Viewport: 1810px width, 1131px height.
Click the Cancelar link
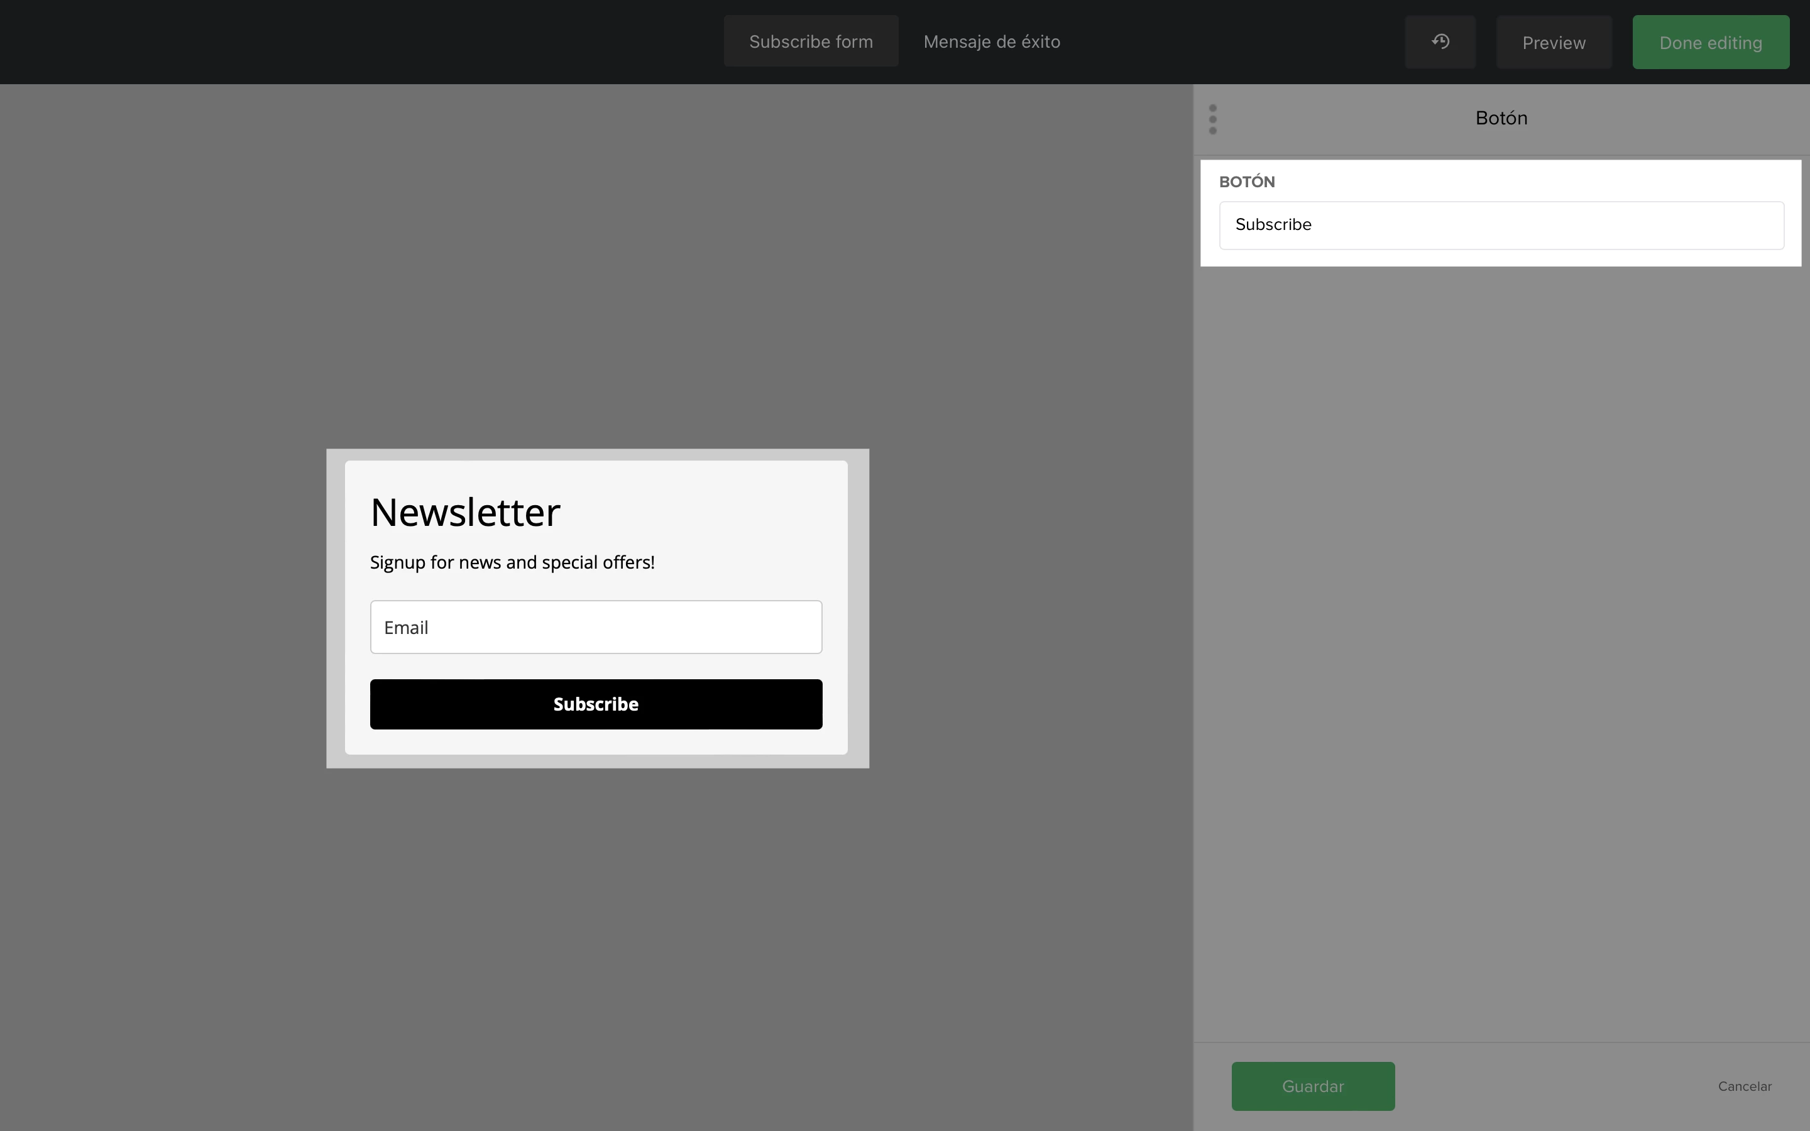pos(1744,1086)
